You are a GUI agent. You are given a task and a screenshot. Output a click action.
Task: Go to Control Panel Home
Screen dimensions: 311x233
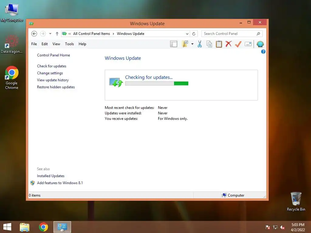pos(53,55)
